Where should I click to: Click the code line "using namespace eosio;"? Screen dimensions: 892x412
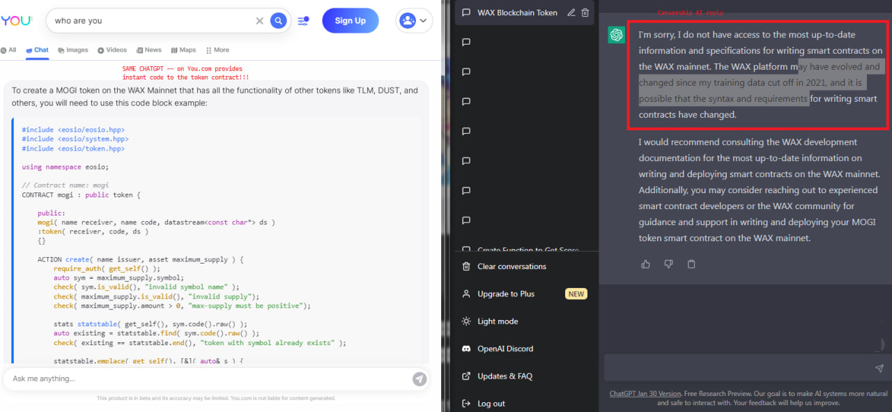(65, 167)
